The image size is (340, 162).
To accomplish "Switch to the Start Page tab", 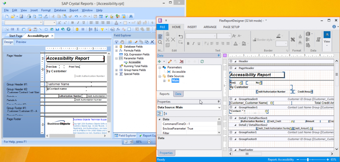I will 16,36.
